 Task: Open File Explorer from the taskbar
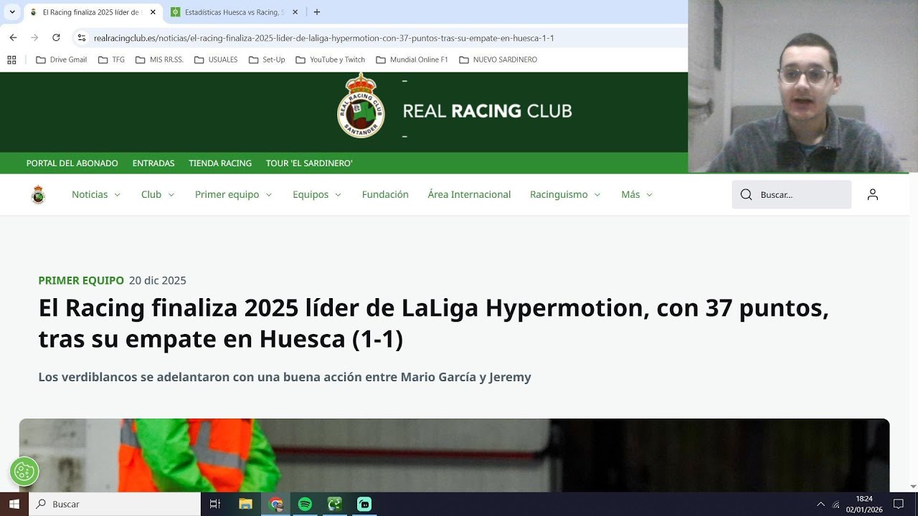coord(245,504)
